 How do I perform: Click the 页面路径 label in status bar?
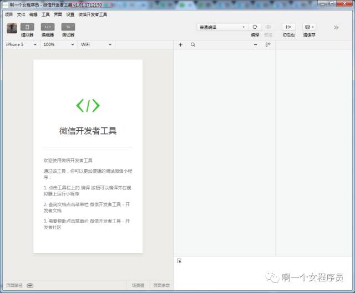pos(14,286)
